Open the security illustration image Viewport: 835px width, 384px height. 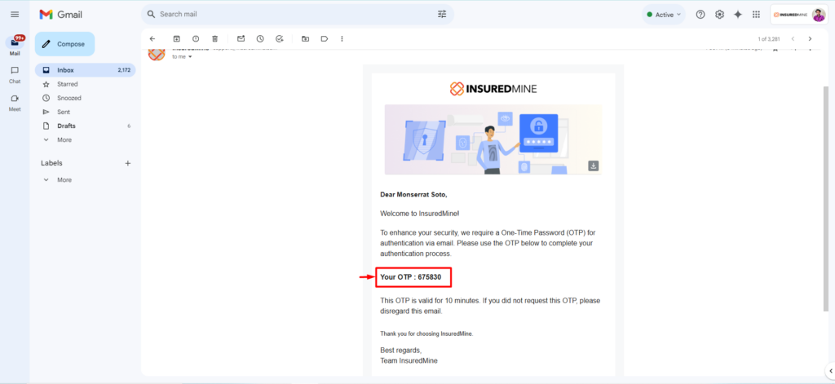493,139
